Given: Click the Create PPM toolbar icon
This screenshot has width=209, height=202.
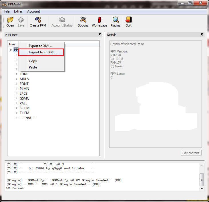Looking at the screenshot, I should click(38, 20).
